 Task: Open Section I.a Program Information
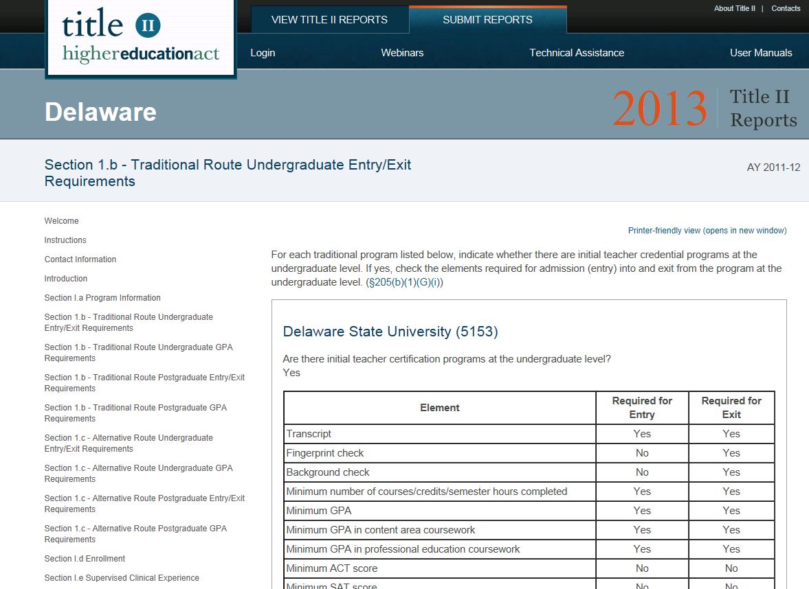pos(102,298)
